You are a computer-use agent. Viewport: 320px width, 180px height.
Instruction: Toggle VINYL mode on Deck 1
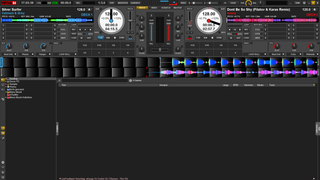(101, 32)
